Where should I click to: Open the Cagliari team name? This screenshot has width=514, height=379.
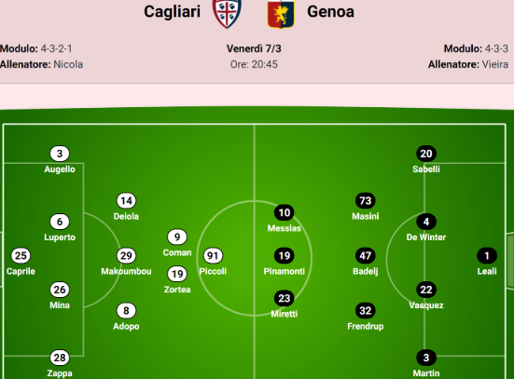pyautogui.click(x=172, y=12)
